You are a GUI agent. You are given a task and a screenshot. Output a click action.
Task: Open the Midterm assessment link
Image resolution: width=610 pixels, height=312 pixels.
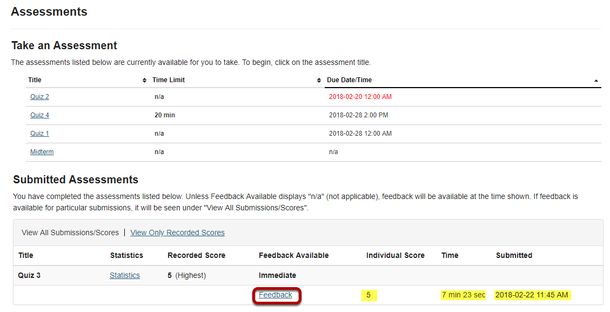(42, 151)
